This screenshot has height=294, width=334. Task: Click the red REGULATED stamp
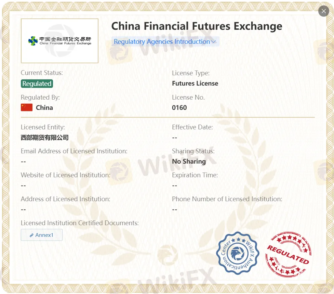tap(288, 254)
